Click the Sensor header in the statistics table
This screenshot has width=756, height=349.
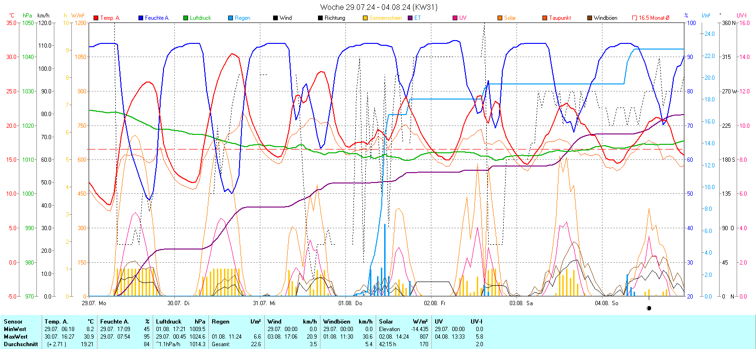(13, 322)
